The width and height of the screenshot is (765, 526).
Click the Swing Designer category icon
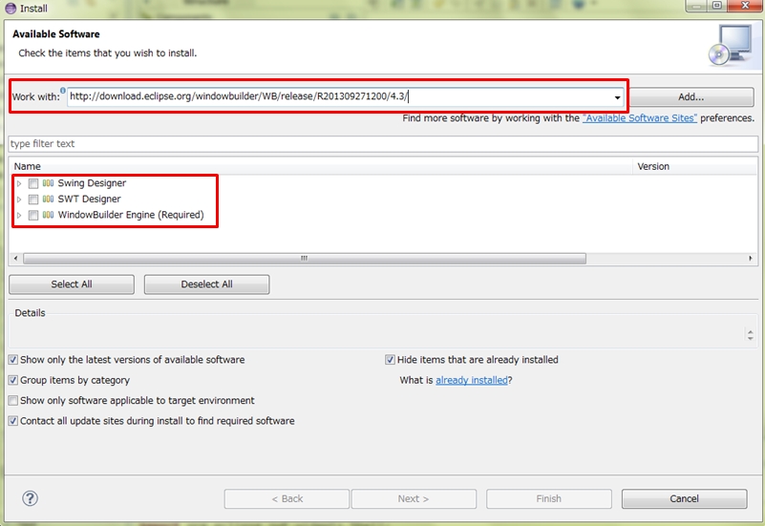(x=48, y=183)
